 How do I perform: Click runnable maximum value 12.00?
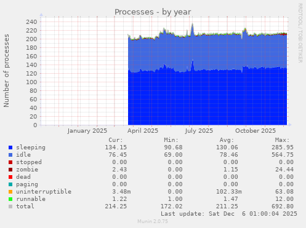click(284, 199)
